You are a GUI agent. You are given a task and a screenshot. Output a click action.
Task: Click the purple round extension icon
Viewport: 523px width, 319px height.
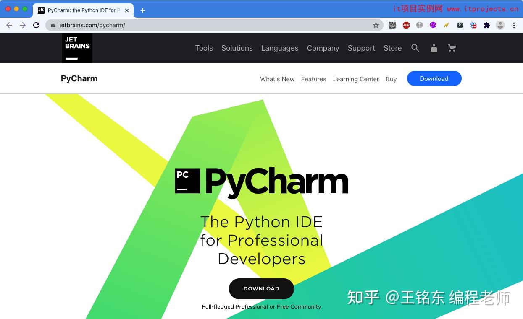[433, 25]
